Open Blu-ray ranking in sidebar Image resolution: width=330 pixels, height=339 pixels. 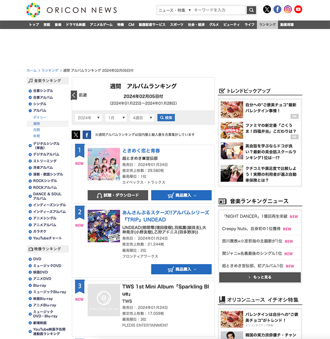point(40,285)
